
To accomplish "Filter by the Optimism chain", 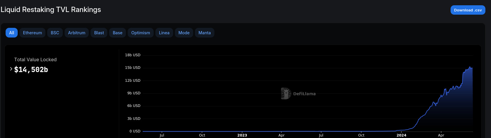I will (x=140, y=33).
